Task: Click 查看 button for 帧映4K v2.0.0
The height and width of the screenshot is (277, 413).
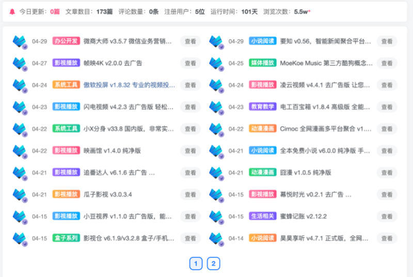Action: pos(190,63)
